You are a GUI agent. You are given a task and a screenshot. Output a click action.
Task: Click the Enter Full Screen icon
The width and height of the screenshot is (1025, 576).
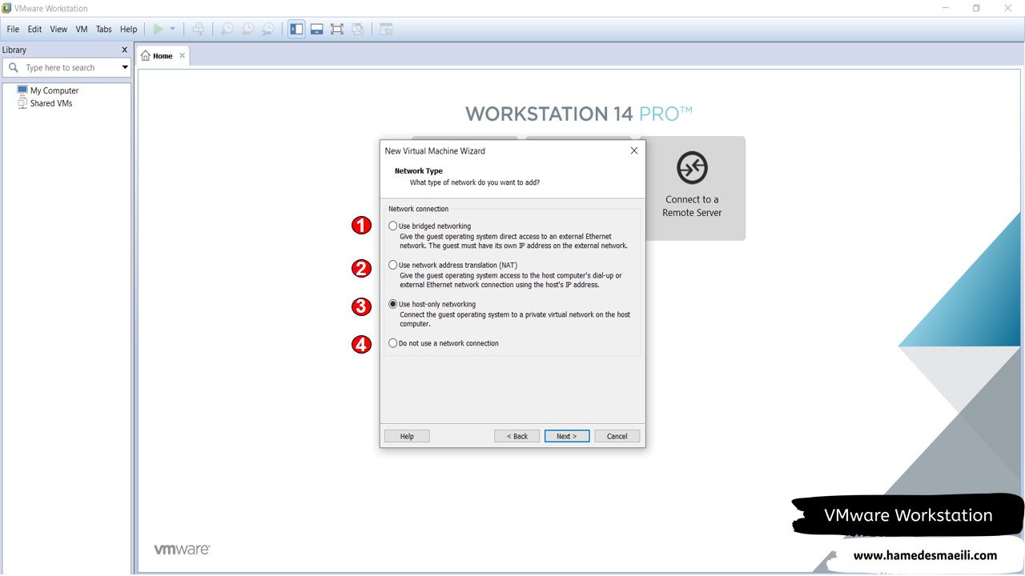pos(337,29)
